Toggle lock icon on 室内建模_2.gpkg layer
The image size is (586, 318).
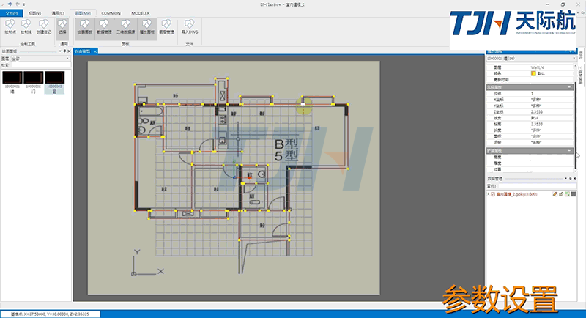coord(560,194)
